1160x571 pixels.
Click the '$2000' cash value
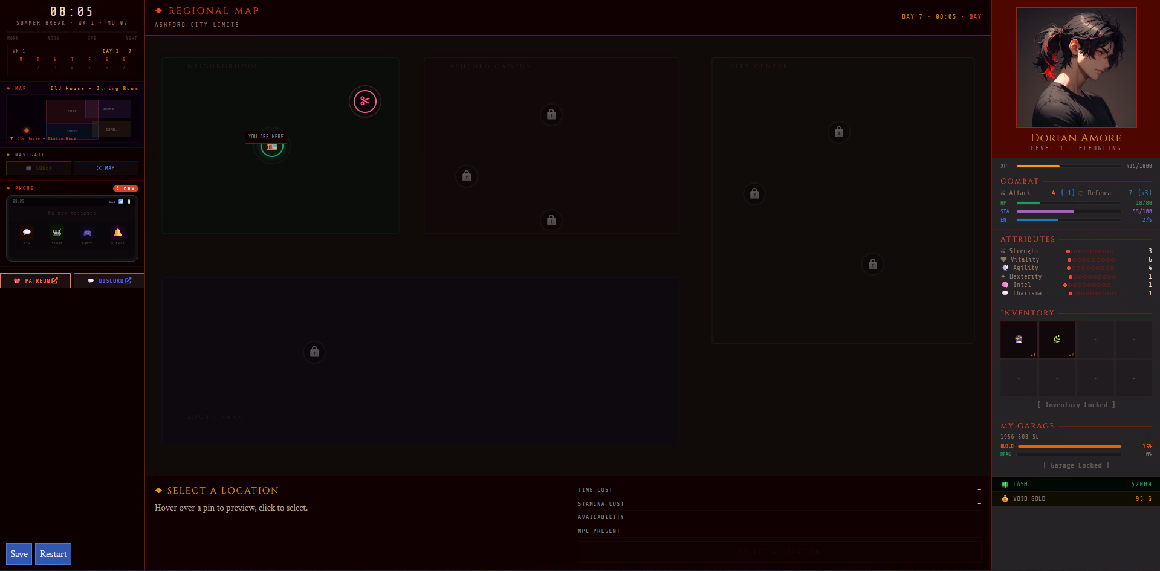pos(1141,485)
